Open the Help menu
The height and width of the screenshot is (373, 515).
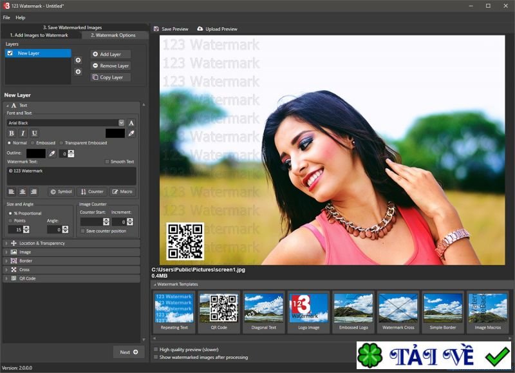(21, 17)
